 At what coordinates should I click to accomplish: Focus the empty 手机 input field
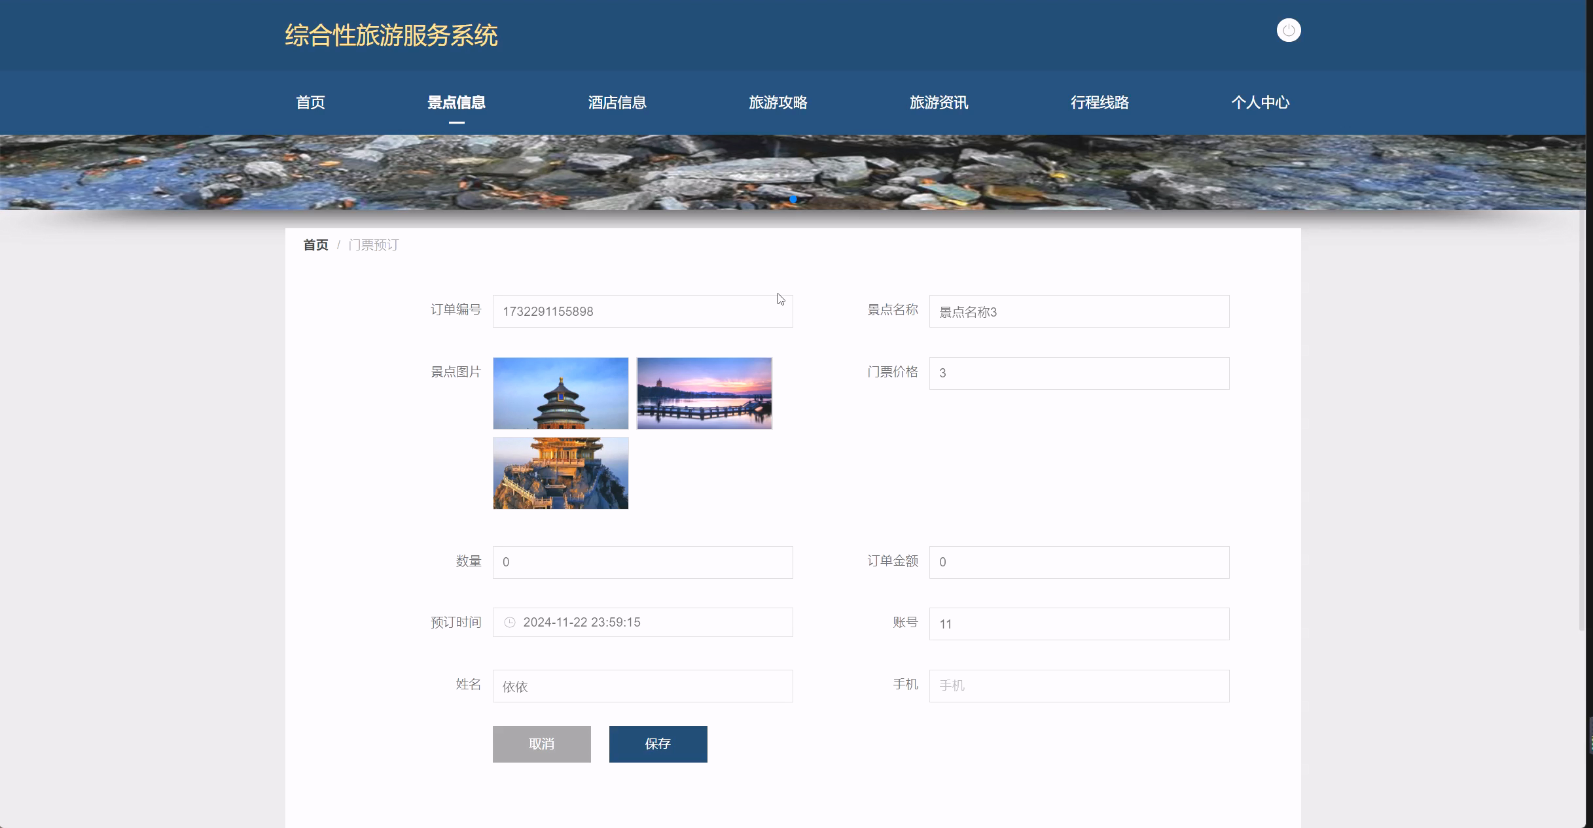coord(1079,686)
